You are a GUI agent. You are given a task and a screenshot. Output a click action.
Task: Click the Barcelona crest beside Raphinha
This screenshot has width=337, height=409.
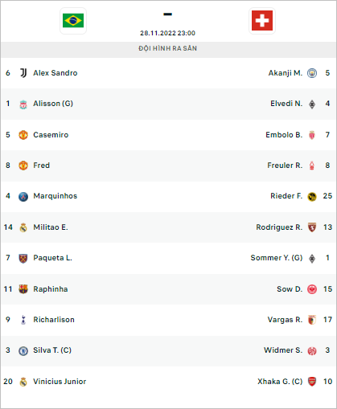[x=23, y=289]
